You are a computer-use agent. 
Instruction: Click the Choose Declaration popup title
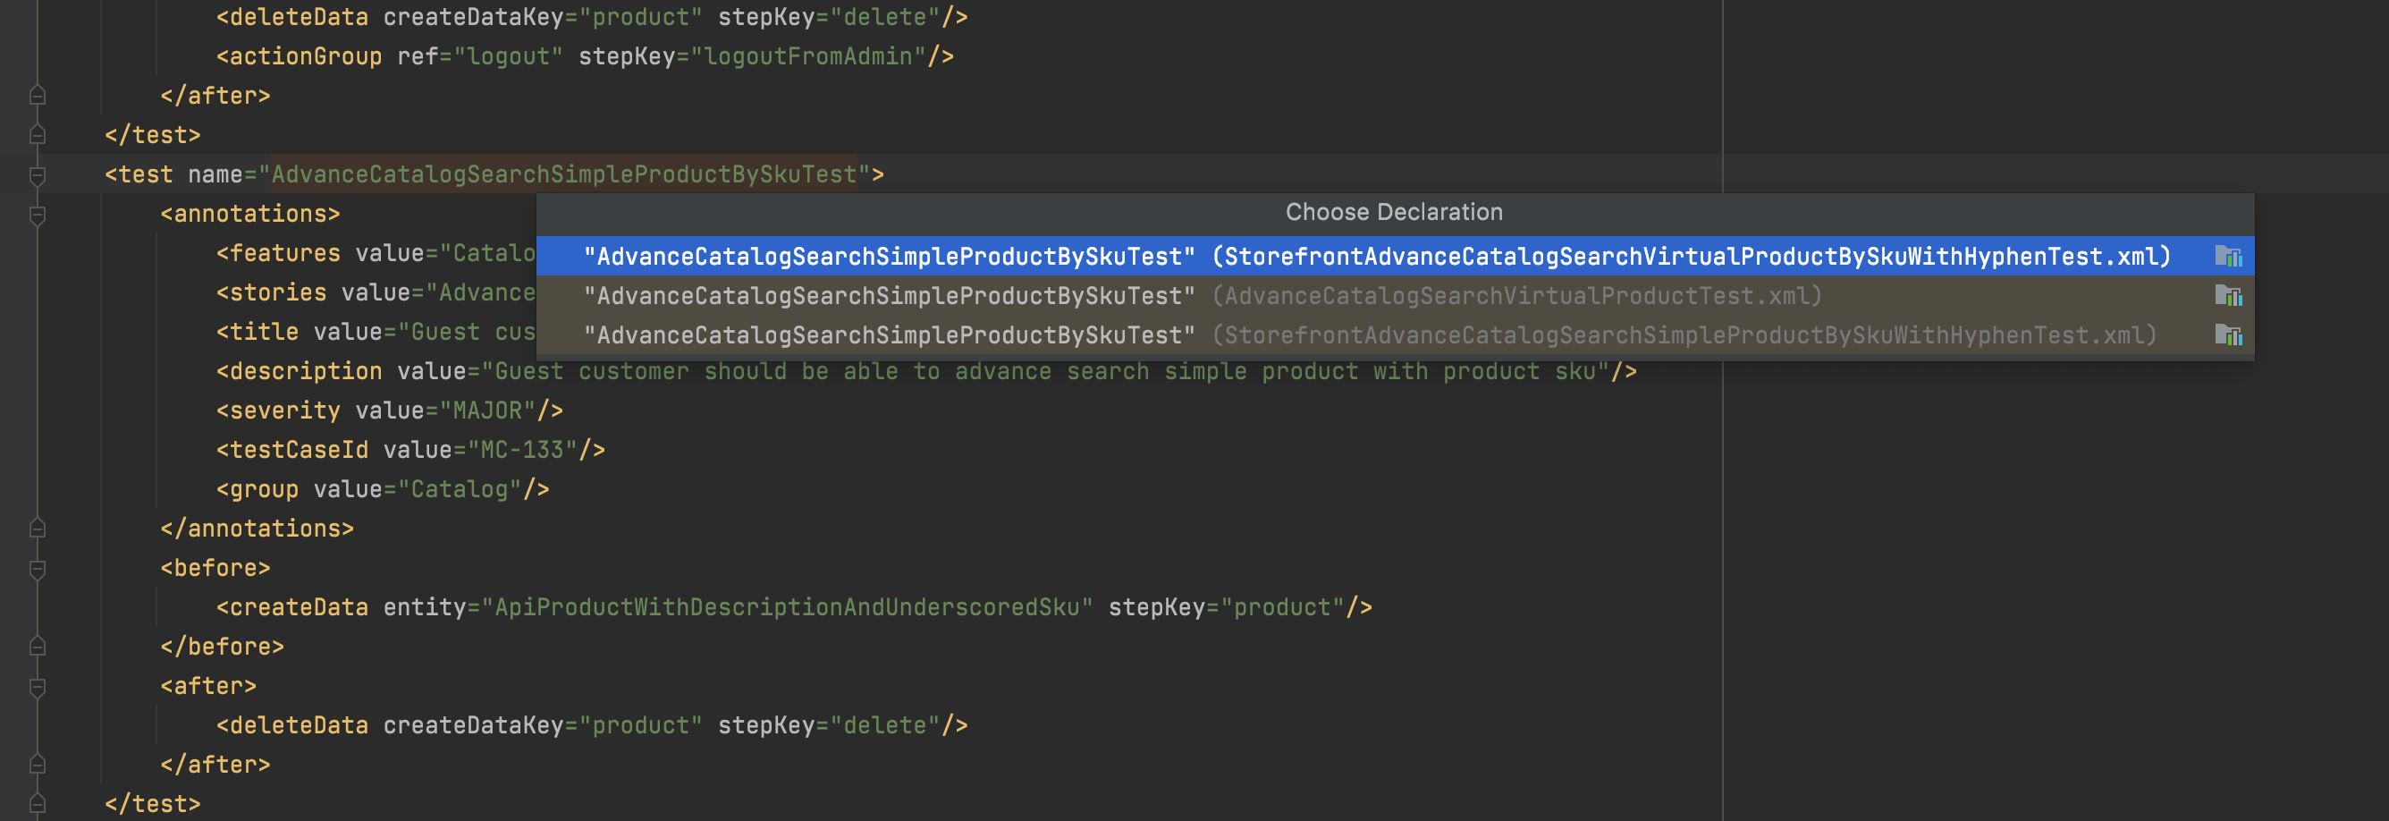tap(1394, 213)
